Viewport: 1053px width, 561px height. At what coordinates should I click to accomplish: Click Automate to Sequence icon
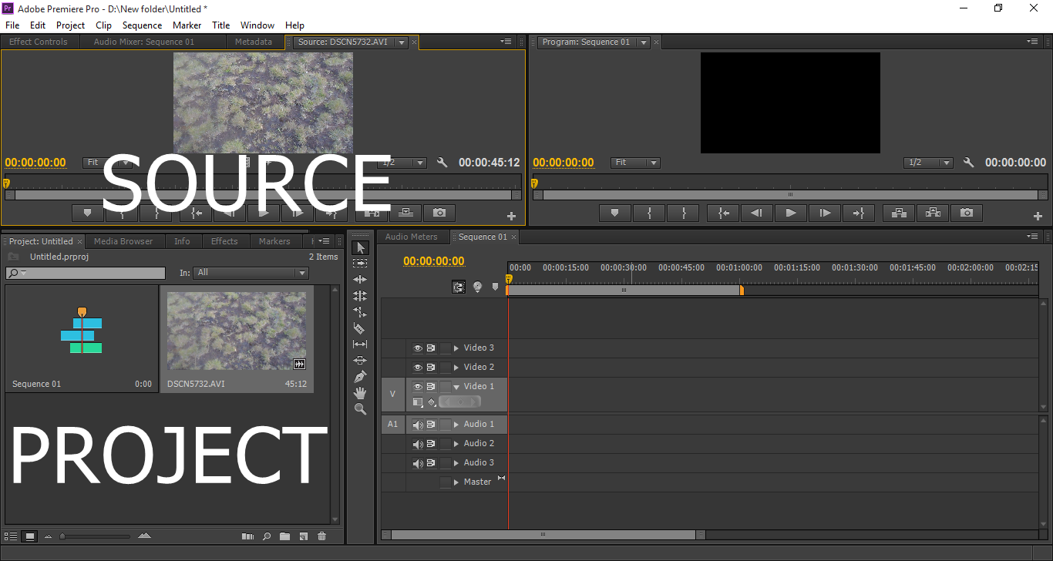tap(247, 536)
